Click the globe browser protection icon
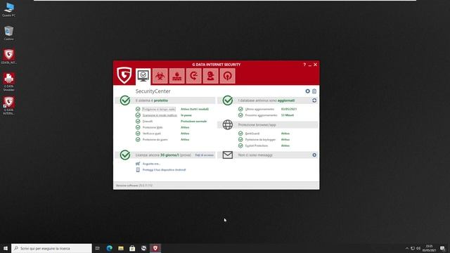The image size is (450, 253). coord(228,125)
